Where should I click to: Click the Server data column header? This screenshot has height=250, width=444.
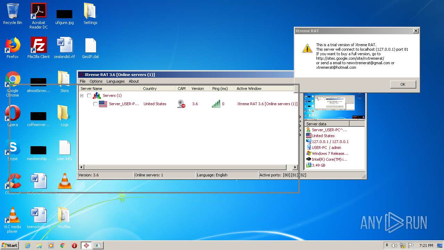tap(327, 124)
